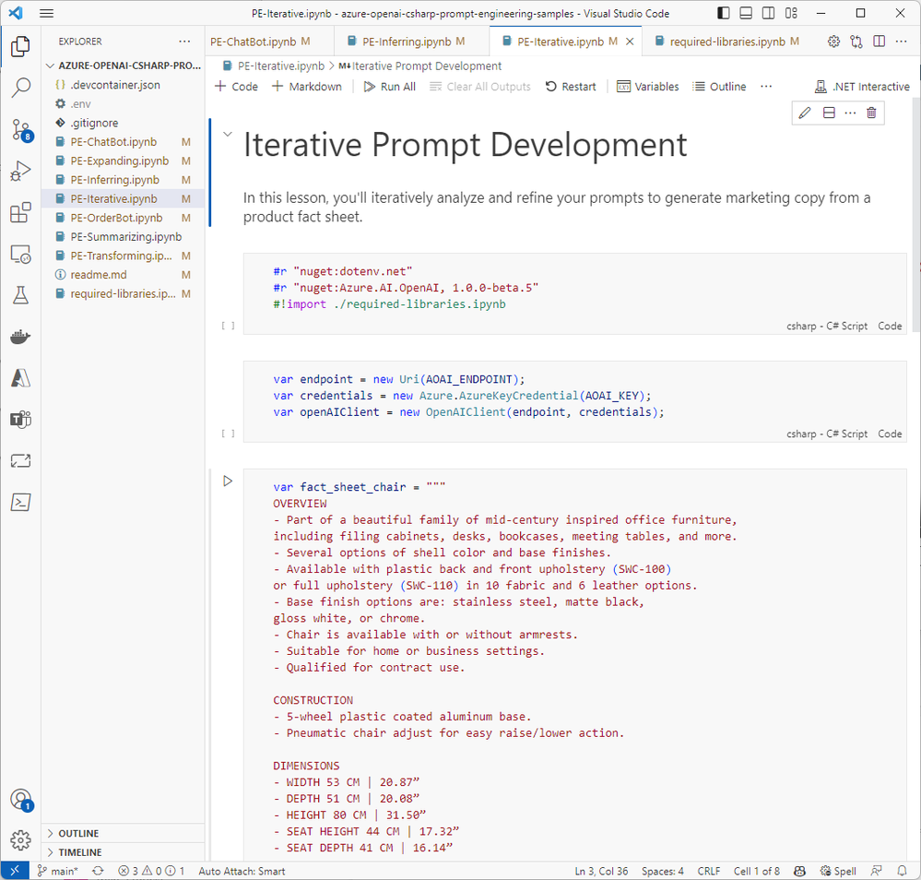Open the Run and Debug view
The image size is (921, 880).
(20, 171)
